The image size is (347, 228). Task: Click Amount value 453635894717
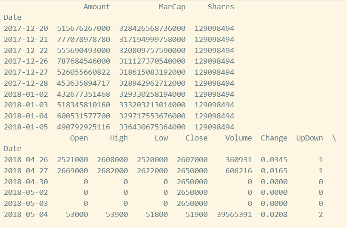[x=83, y=83]
